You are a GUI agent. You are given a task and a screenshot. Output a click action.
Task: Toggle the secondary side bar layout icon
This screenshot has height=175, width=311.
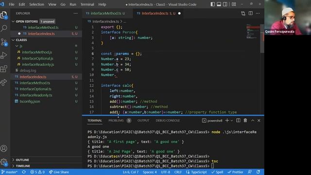225,4
